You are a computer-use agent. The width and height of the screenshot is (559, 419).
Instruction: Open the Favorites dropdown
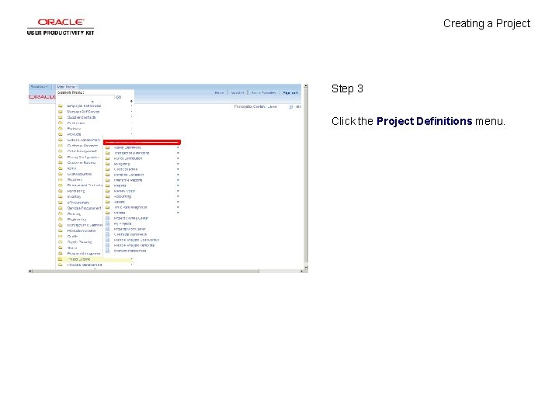click(40, 87)
